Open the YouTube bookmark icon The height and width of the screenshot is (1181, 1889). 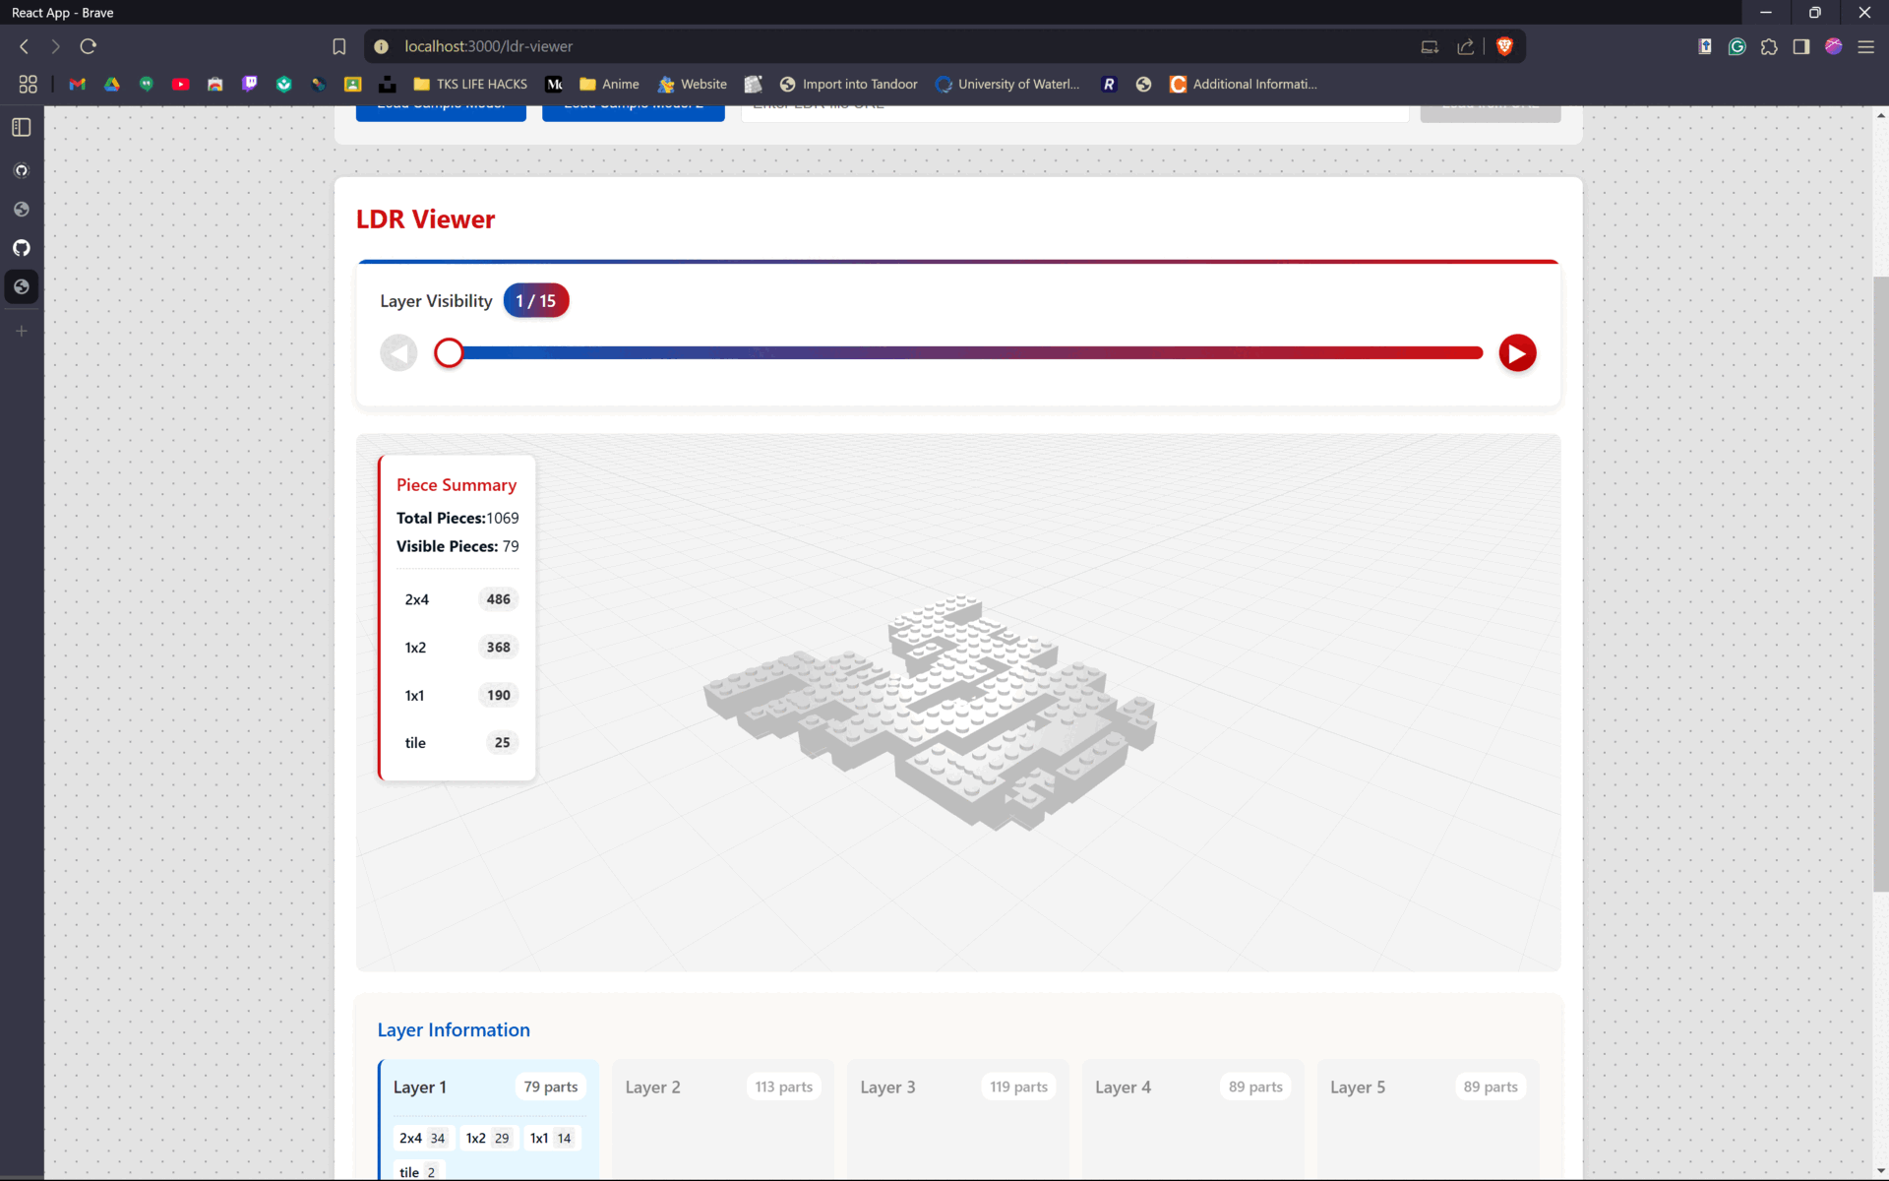pos(180,85)
